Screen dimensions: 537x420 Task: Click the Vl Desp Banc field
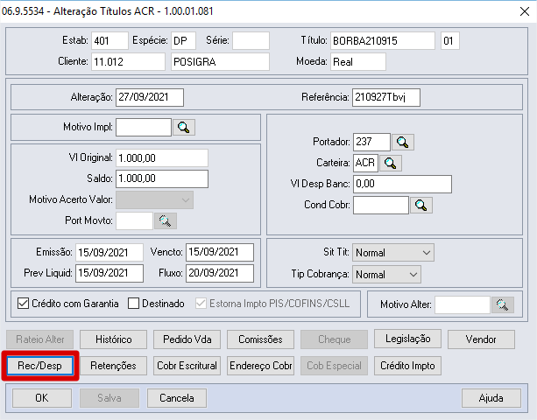pos(402,185)
